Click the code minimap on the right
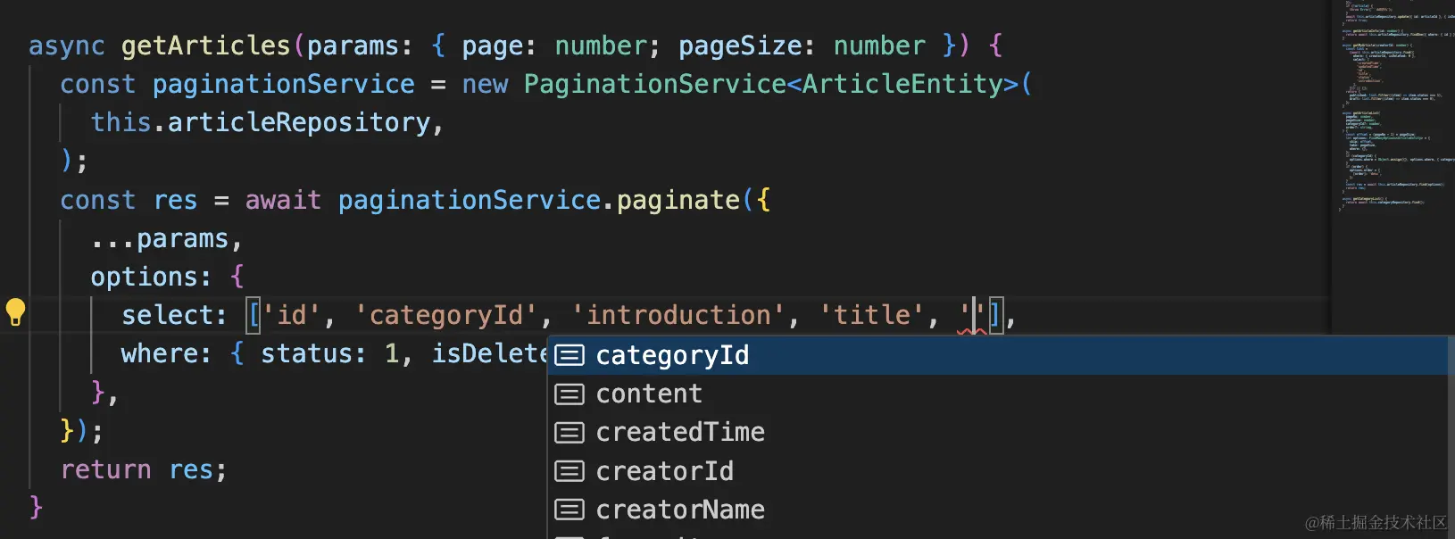Viewport: 1455px width, 539px height. point(1393,107)
